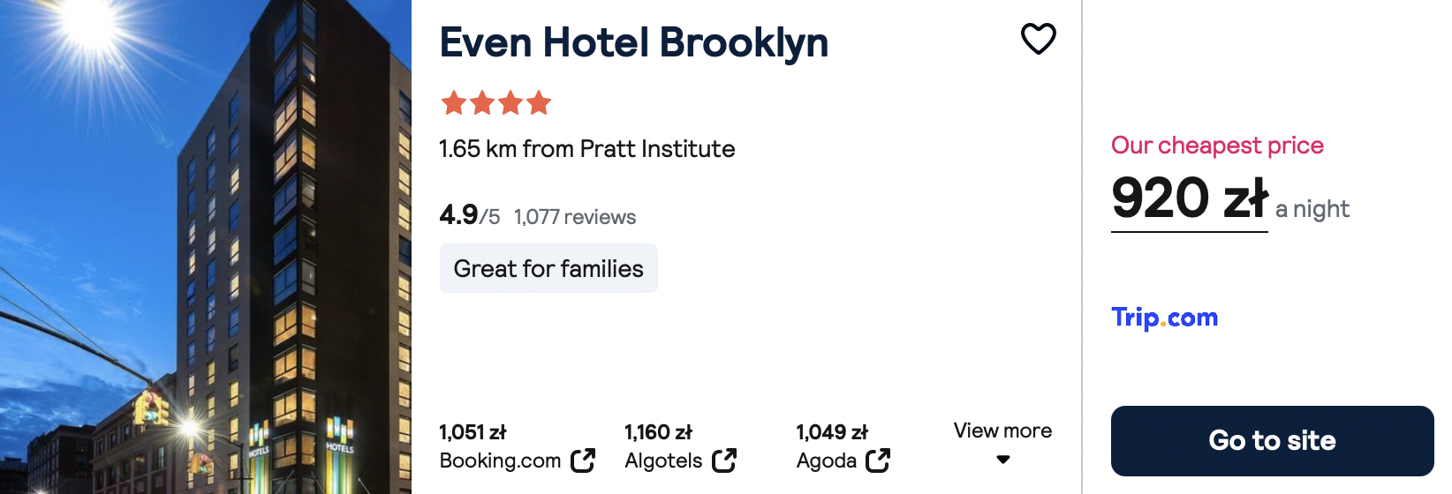The height and width of the screenshot is (494, 1452).
Task: Open the 1,077 reviews link
Action: pyautogui.click(x=575, y=217)
